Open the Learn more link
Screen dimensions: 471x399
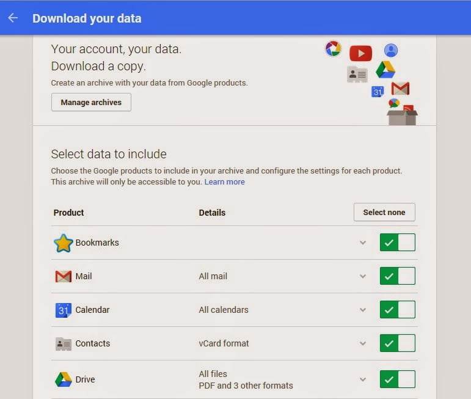[224, 181]
